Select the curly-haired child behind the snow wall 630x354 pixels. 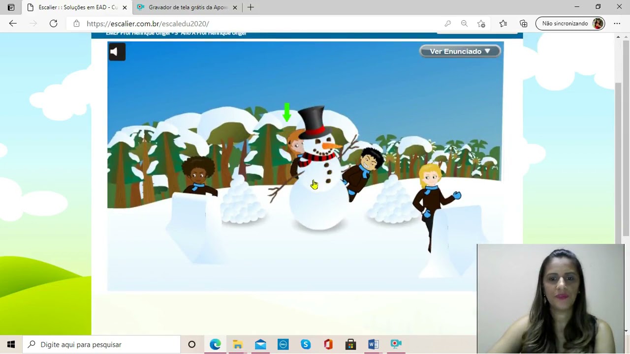point(199,176)
